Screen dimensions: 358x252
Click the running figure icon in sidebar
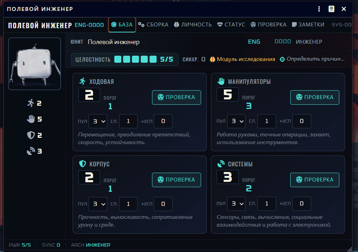point(31,103)
